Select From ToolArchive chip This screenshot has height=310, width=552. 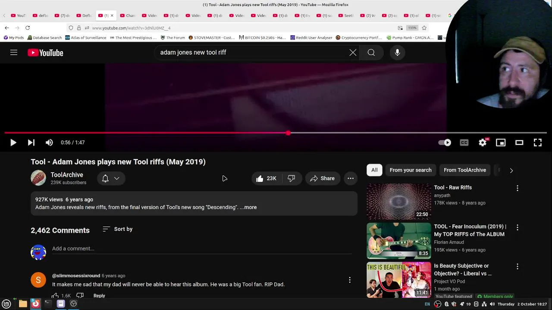click(x=465, y=170)
